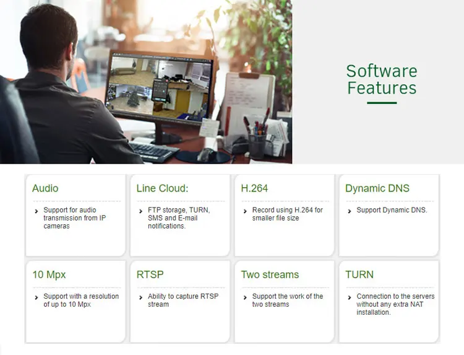The image size is (464, 355).
Task: Click the 'Ability to capture RTSP stream' text
Action: [183, 300]
